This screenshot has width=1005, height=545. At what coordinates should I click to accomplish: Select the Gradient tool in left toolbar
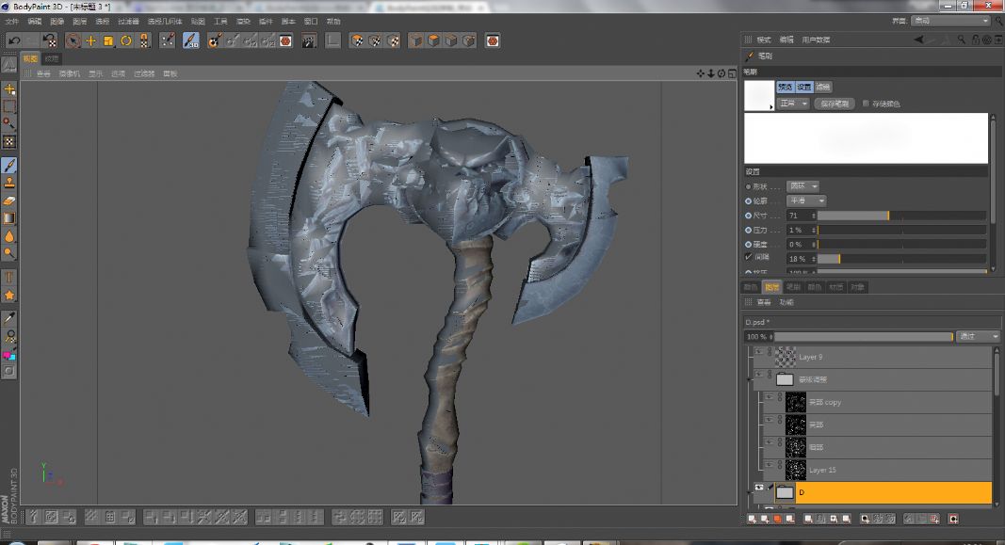9,218
